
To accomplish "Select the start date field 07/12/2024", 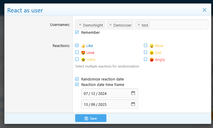I will pyautogui.click(x=104, y=93).
